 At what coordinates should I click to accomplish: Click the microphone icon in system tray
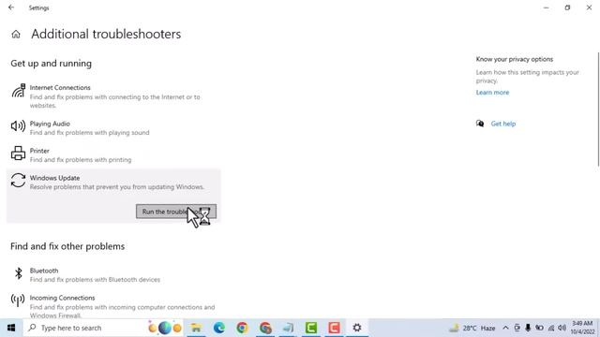[528, 328]
